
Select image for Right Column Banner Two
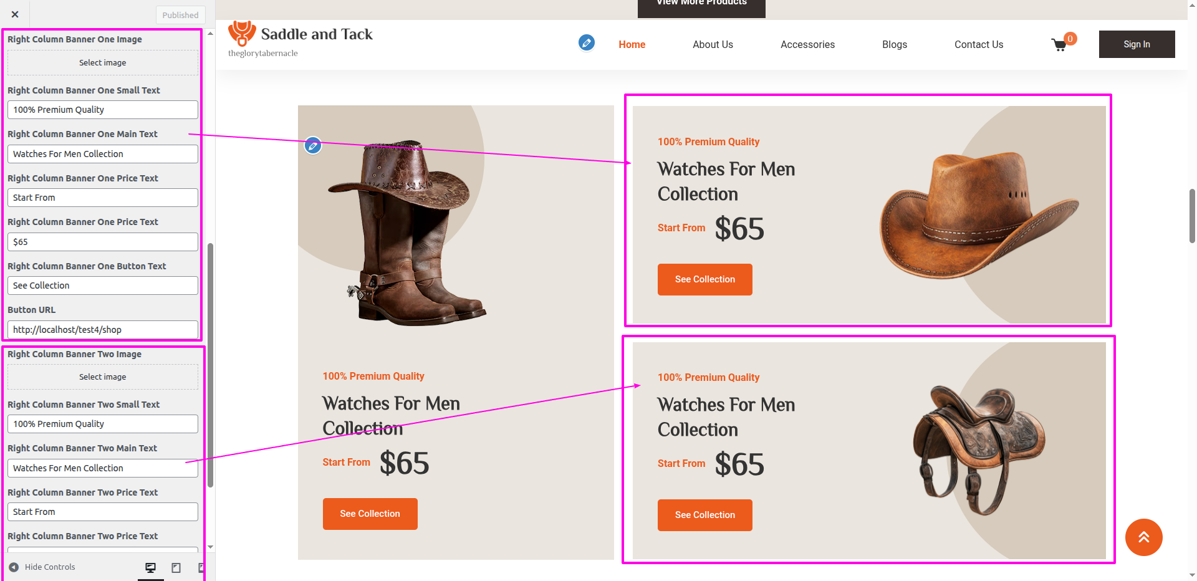point(103,377)
